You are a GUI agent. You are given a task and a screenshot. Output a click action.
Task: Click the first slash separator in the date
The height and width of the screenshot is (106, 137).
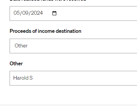(21, 13)
